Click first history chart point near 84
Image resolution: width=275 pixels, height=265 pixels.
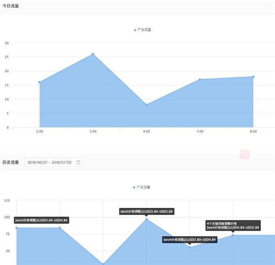pos(16,228)
